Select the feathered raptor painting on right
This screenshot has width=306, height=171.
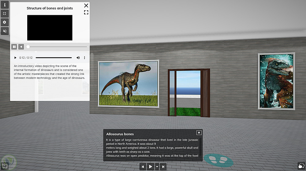pos(276,81)
